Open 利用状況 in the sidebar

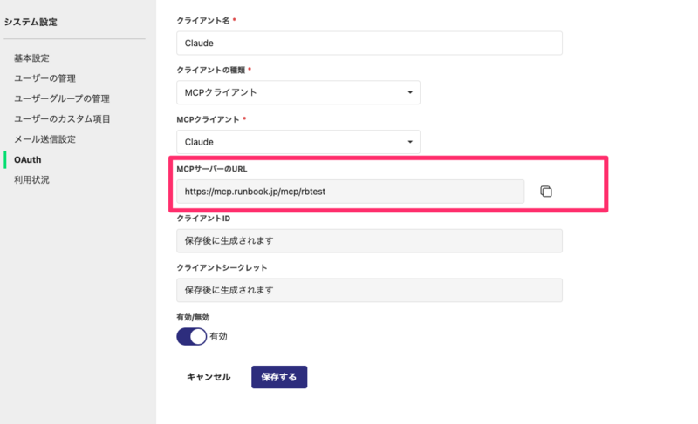click(x=31, y=180)
